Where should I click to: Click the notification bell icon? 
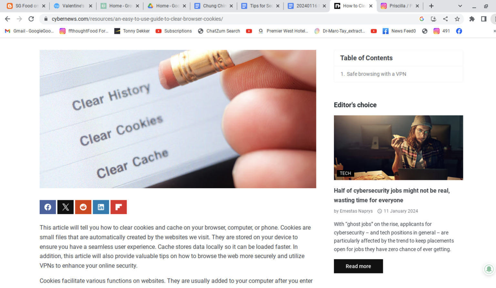pyautogui.click(x=489, y=269)
